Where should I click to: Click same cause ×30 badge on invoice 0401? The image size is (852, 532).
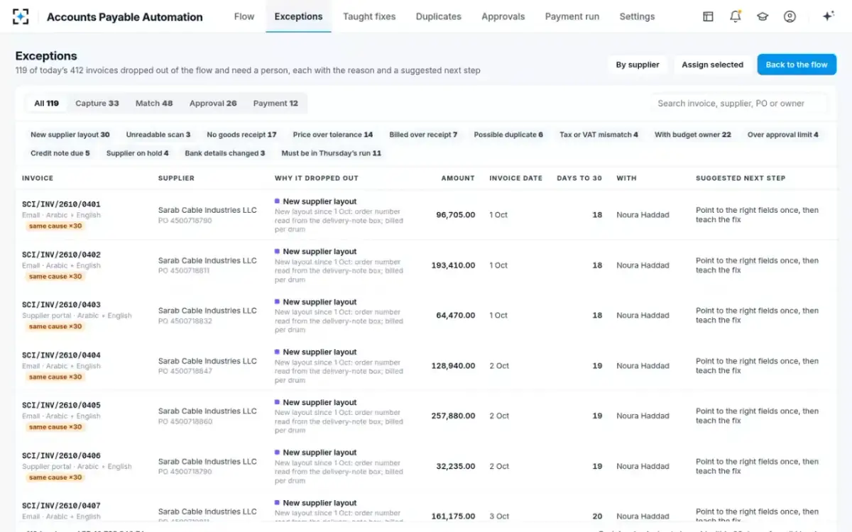(x=55, y=226)
